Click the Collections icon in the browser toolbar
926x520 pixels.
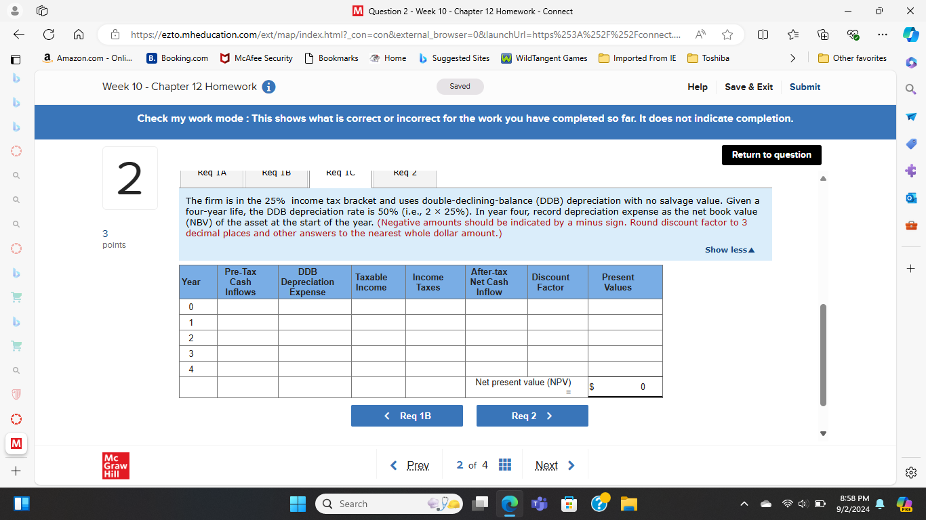822,35
